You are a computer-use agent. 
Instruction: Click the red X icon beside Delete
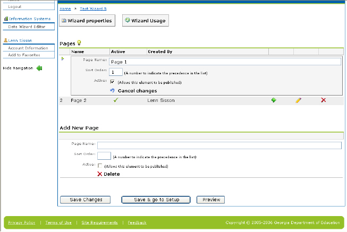99,174
